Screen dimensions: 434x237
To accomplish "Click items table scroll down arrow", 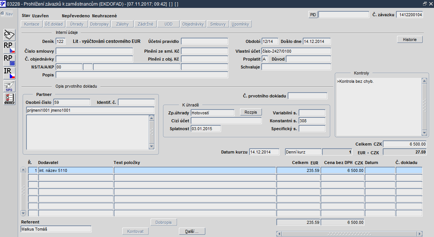I will pyautogui.click(x=23, y=213).
